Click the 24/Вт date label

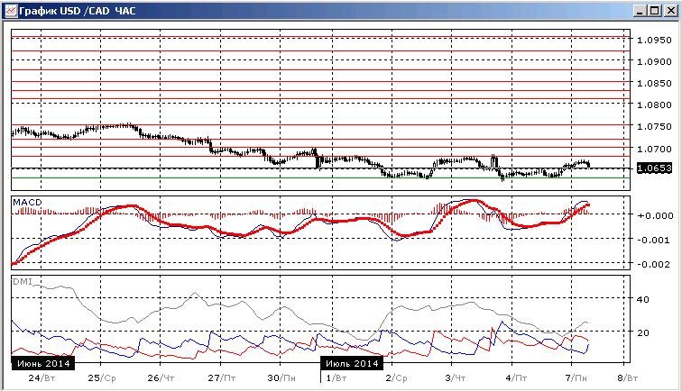tap(41, 378)
